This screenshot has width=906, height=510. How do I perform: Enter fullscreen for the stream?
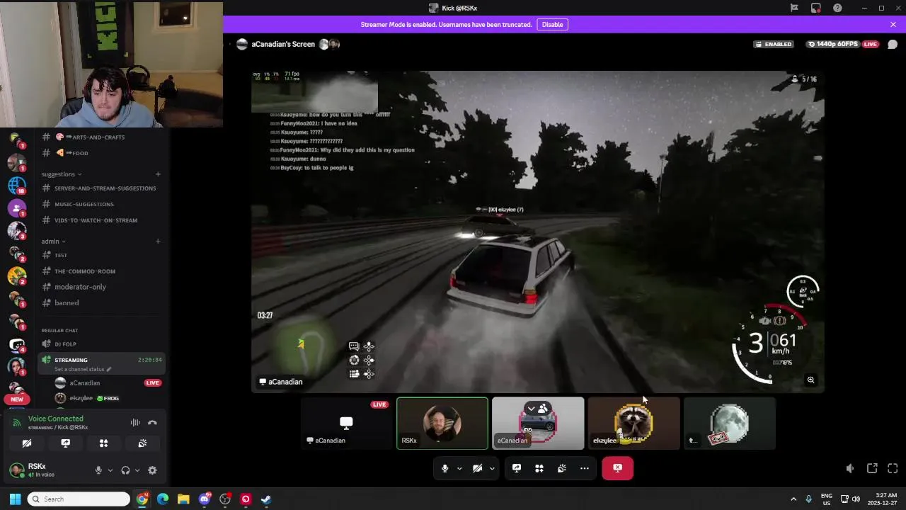point(893,468)
